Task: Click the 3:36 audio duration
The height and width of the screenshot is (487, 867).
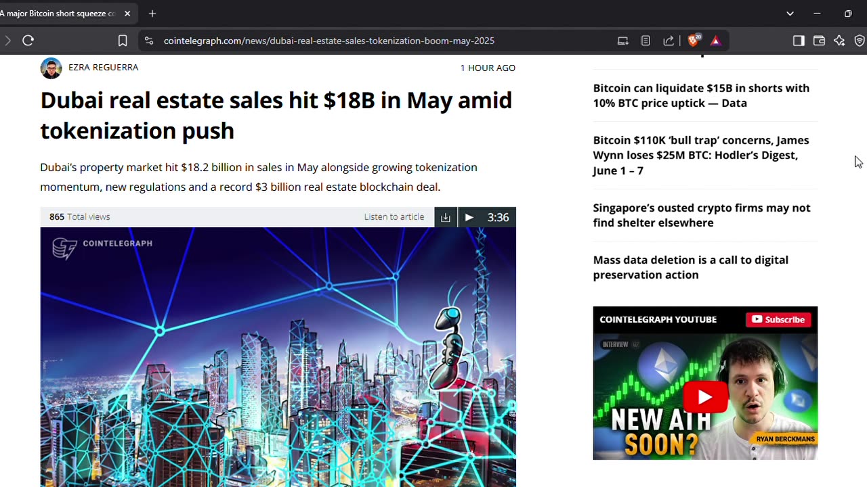Action: click(498, 217)
